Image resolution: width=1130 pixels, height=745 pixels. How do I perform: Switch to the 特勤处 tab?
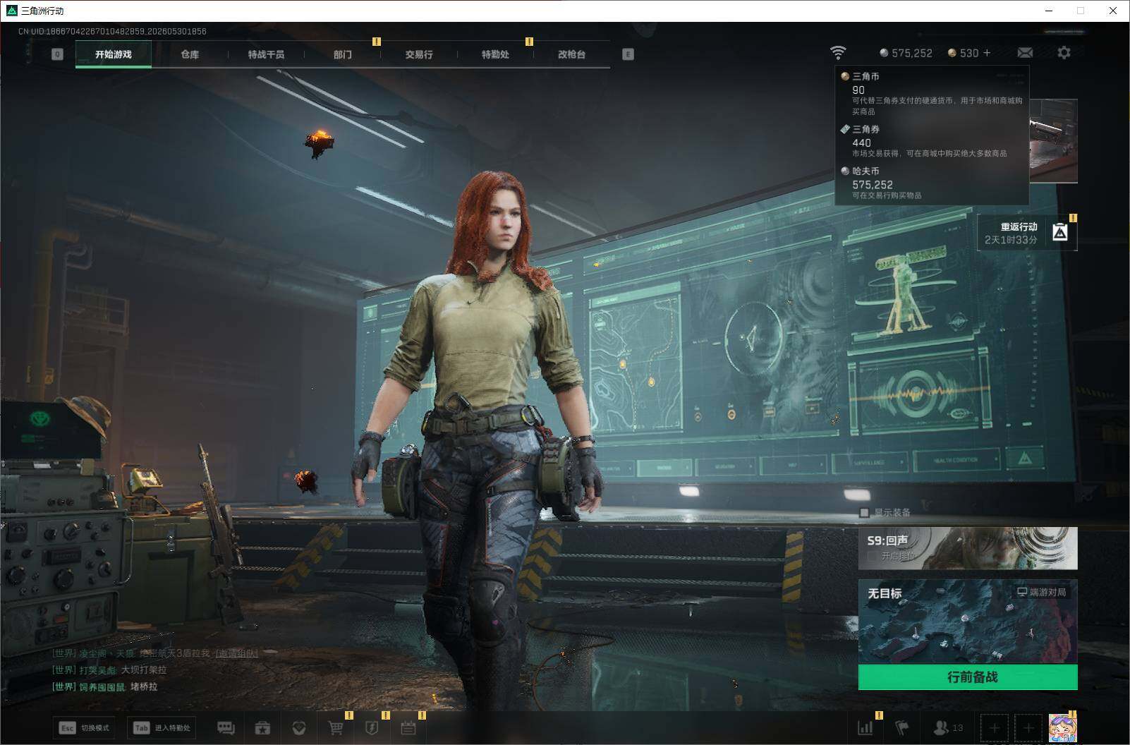(495, 54)
